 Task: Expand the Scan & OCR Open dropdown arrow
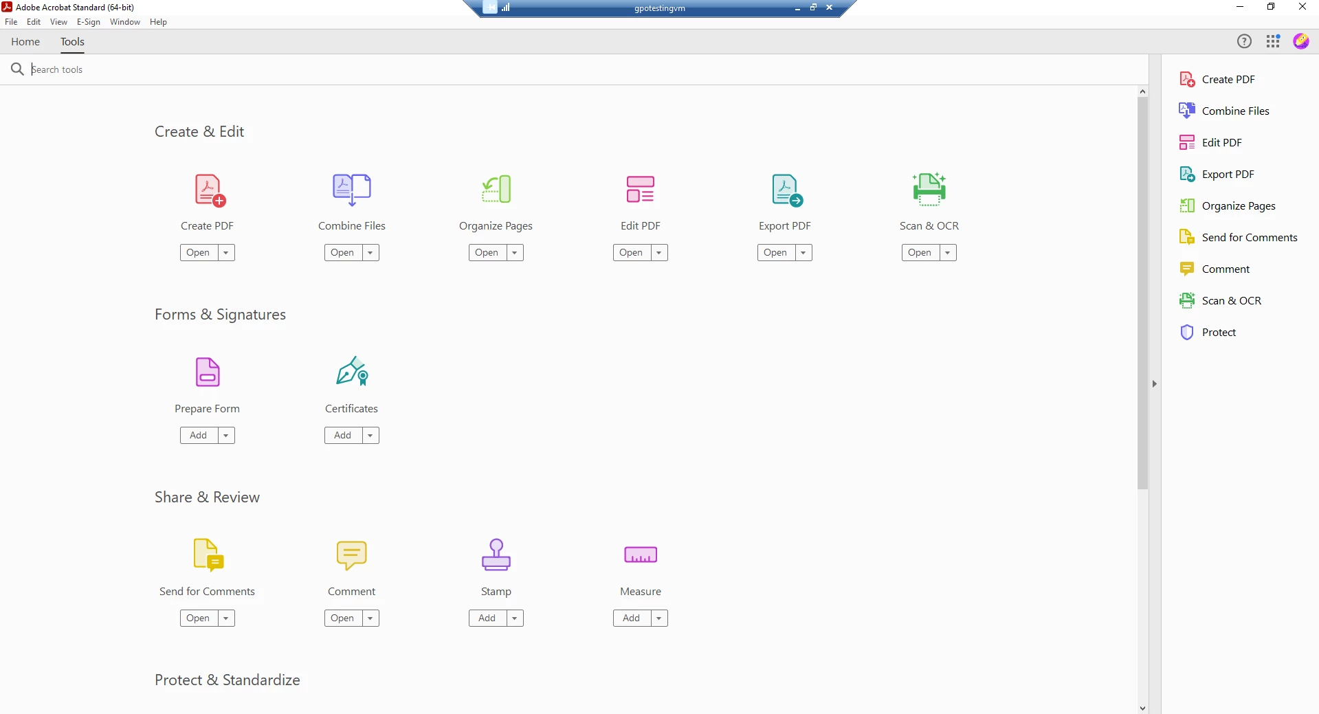948,253
